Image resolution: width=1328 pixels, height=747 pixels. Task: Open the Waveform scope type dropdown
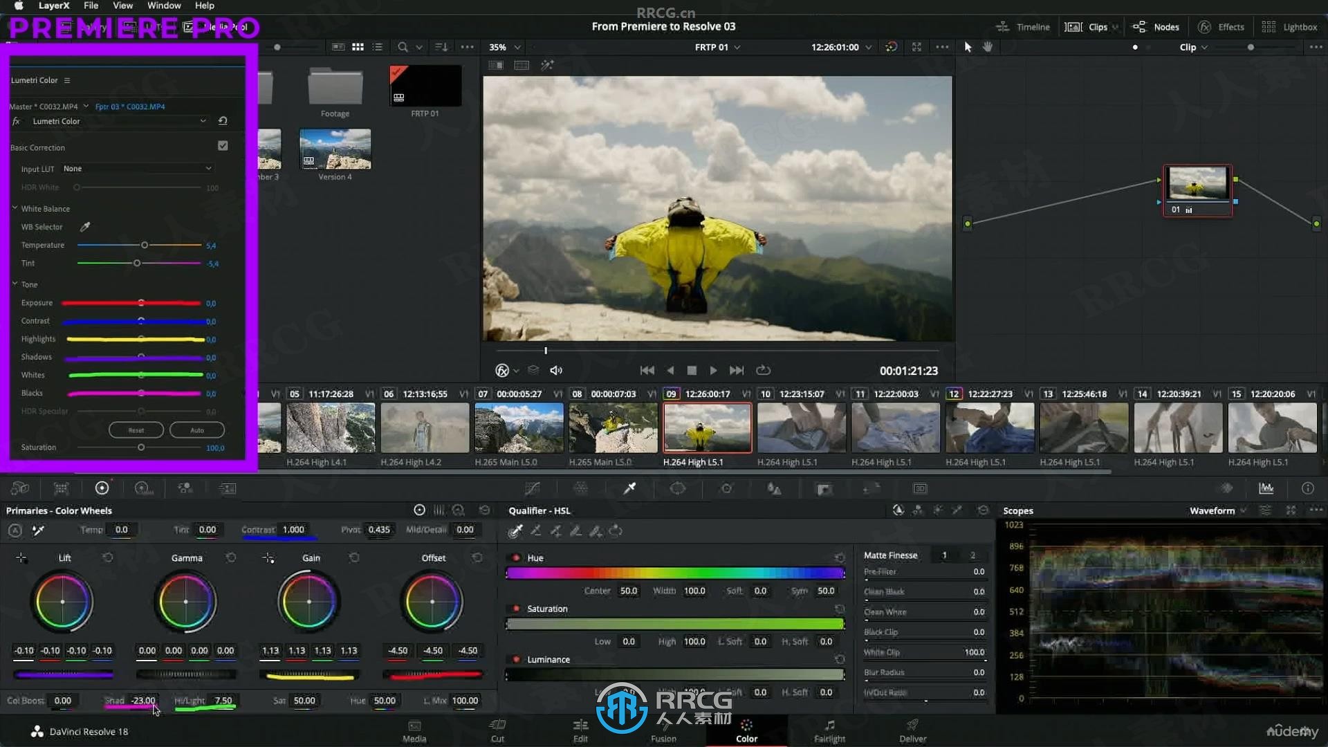point(1218,510)
